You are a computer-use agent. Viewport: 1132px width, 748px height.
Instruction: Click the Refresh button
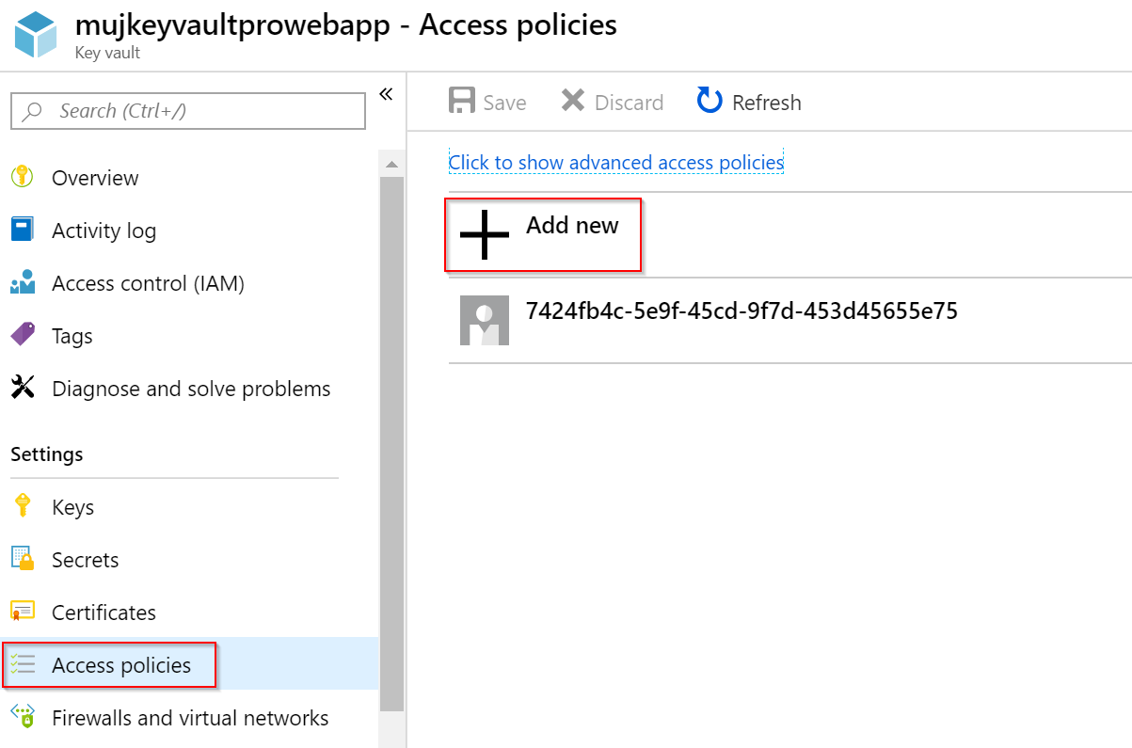(x=749, y=102)
